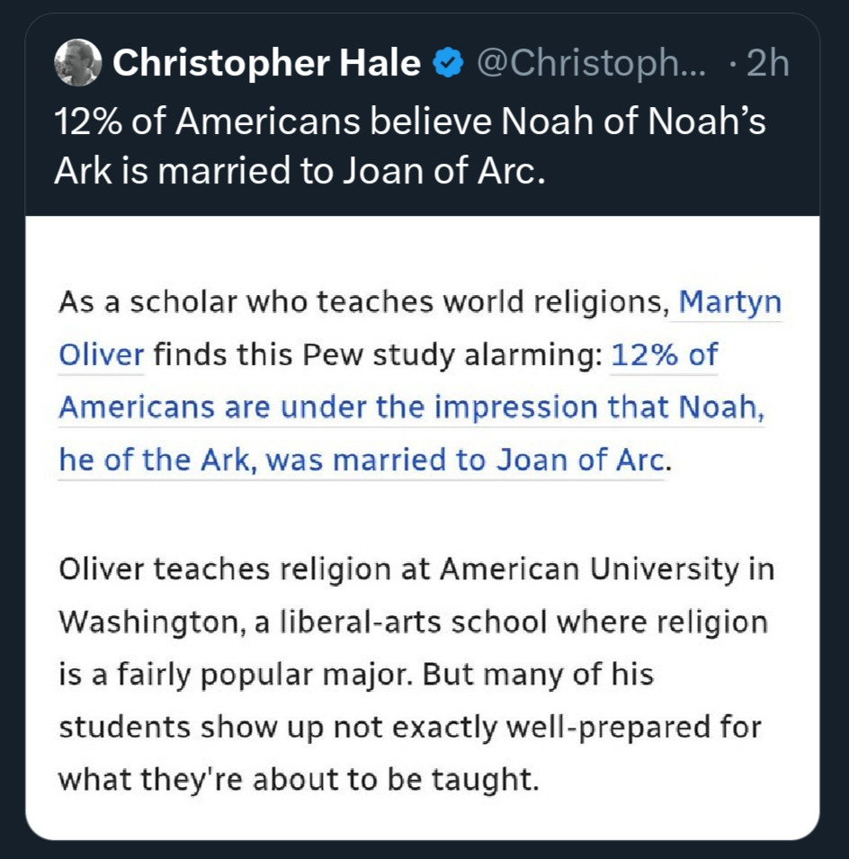Open Christopher Hale display name profile

[x=266, y=64]
